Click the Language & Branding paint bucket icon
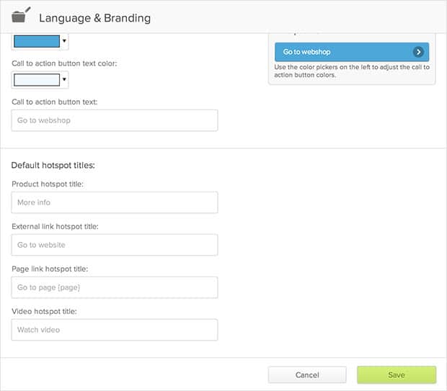The height and width of the screenshot is (391, 447). point(22,15)
